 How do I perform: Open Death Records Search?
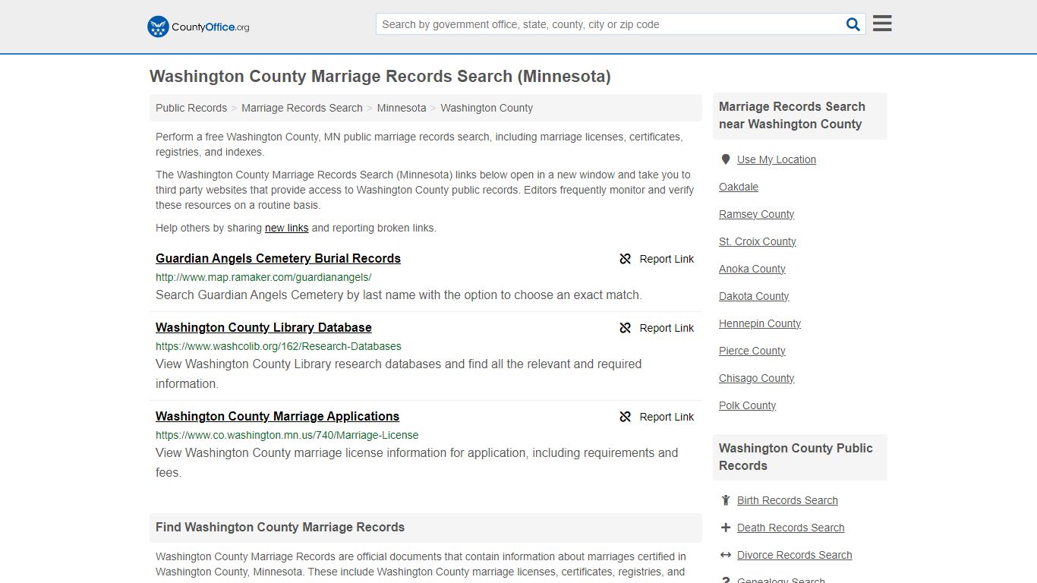point(790,528)
